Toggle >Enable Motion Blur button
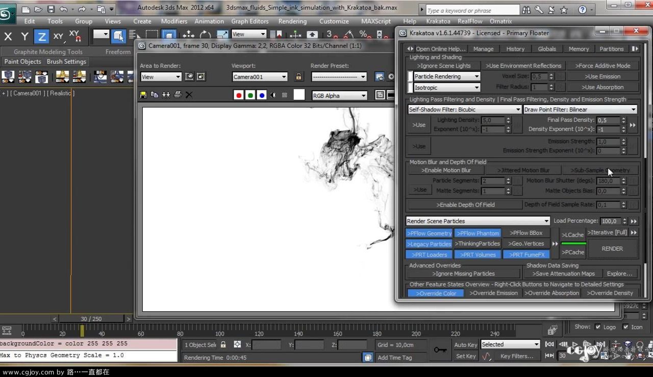This screenshot has width=653, height=377. pos(446,170)
